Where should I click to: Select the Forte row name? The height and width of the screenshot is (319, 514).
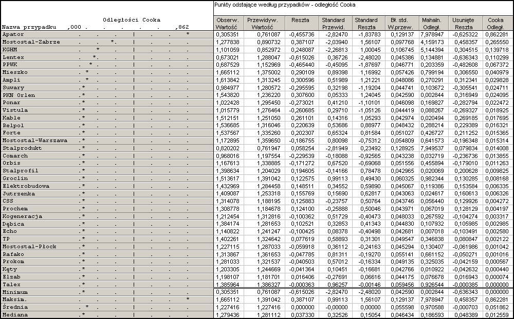tap(11, 133)
